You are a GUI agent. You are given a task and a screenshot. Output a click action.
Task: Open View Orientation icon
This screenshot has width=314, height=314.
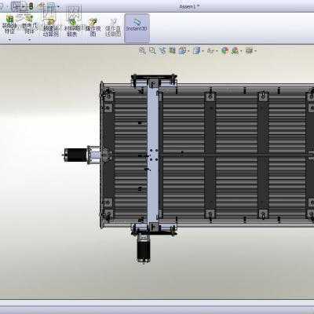click(x=182, y=50)
